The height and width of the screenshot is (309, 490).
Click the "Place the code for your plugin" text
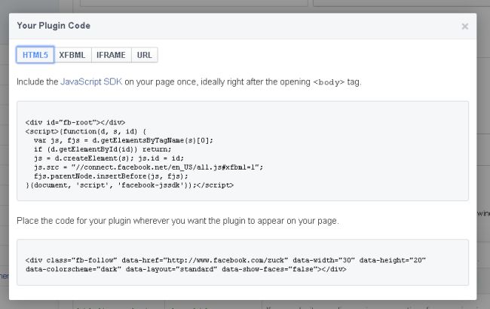pyautogui.click(x=178, y=221)
